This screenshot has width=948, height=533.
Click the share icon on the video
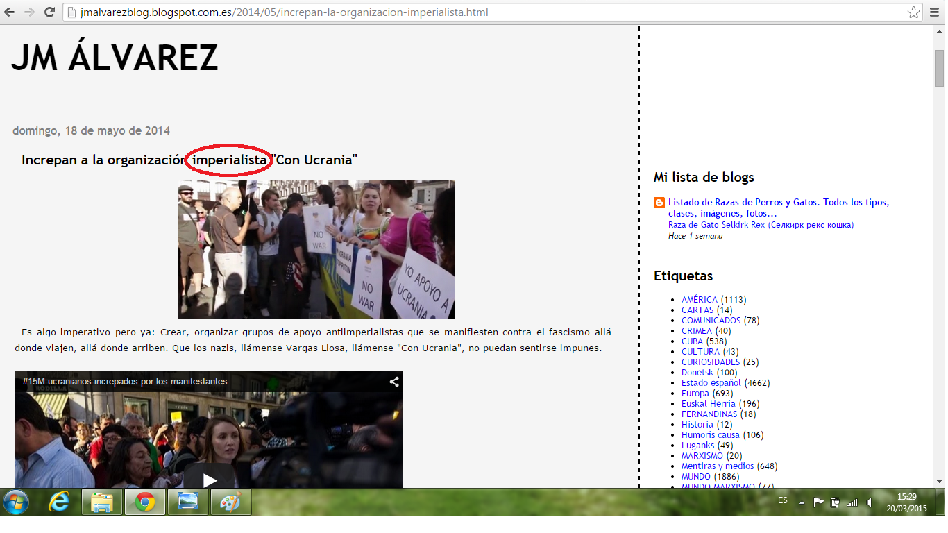point(393,382)
